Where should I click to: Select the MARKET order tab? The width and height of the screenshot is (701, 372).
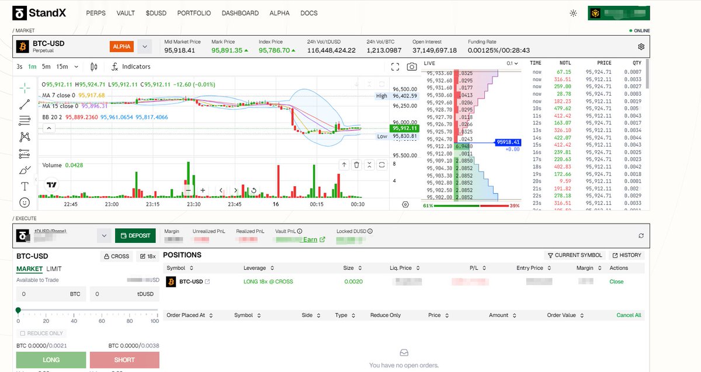coord(29,269)
